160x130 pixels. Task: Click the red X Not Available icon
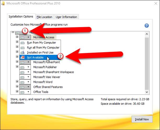click(22, 57)
